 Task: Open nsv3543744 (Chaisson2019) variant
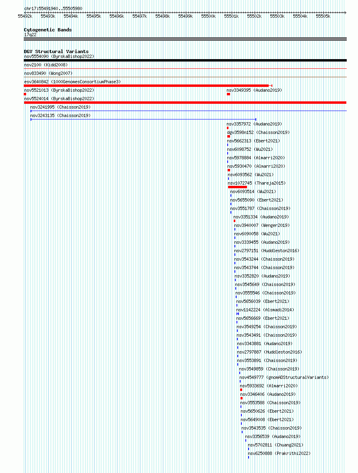tap(264, 267)
